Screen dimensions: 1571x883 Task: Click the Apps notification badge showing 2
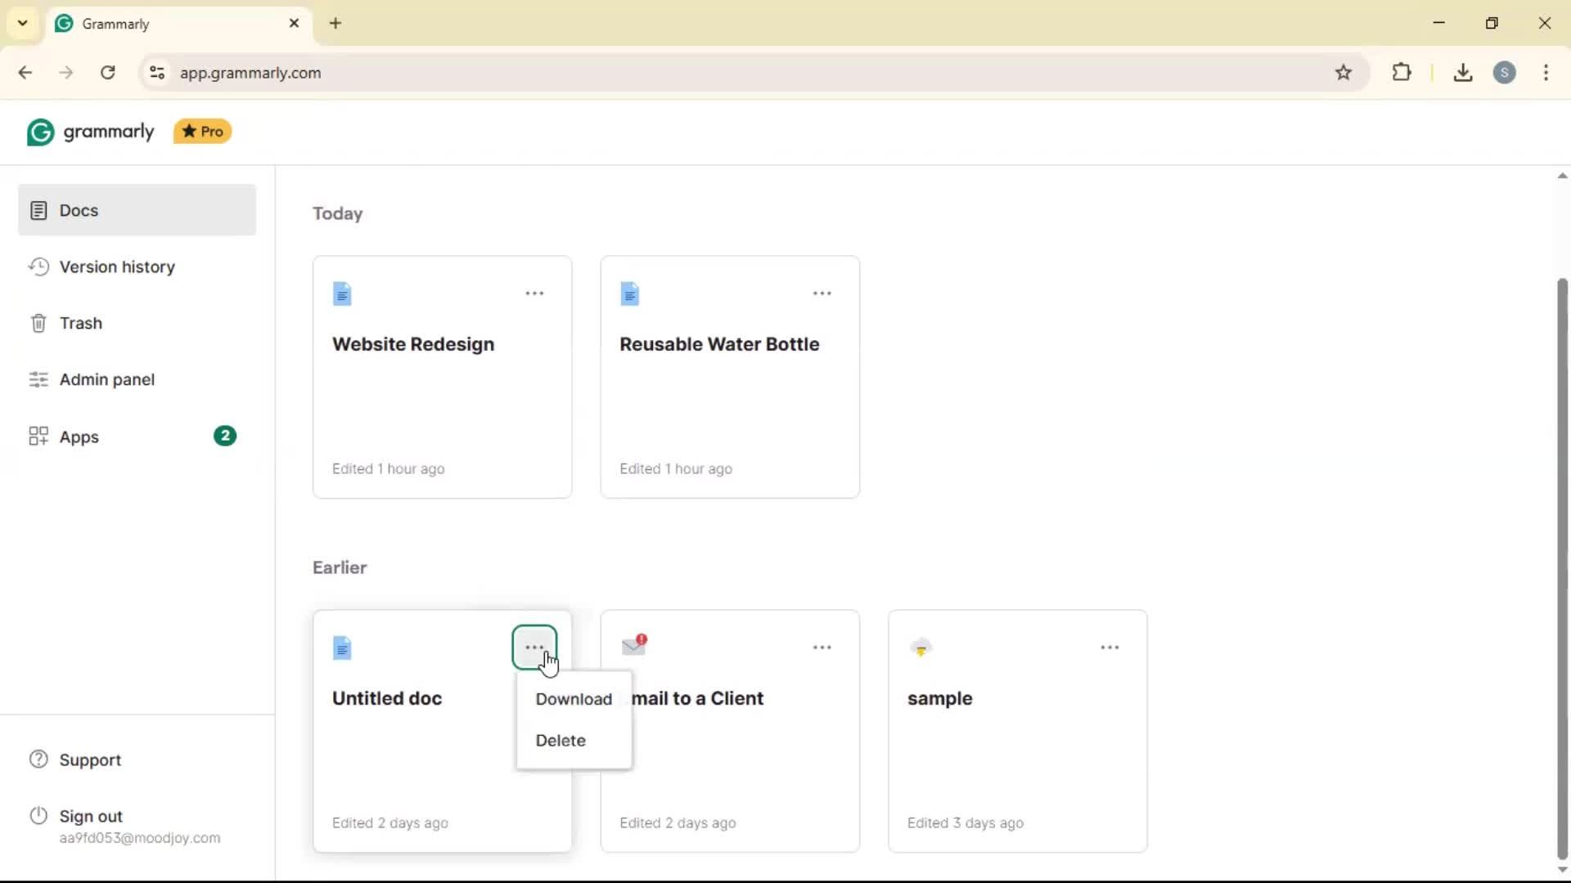click(x=225, y=436)
